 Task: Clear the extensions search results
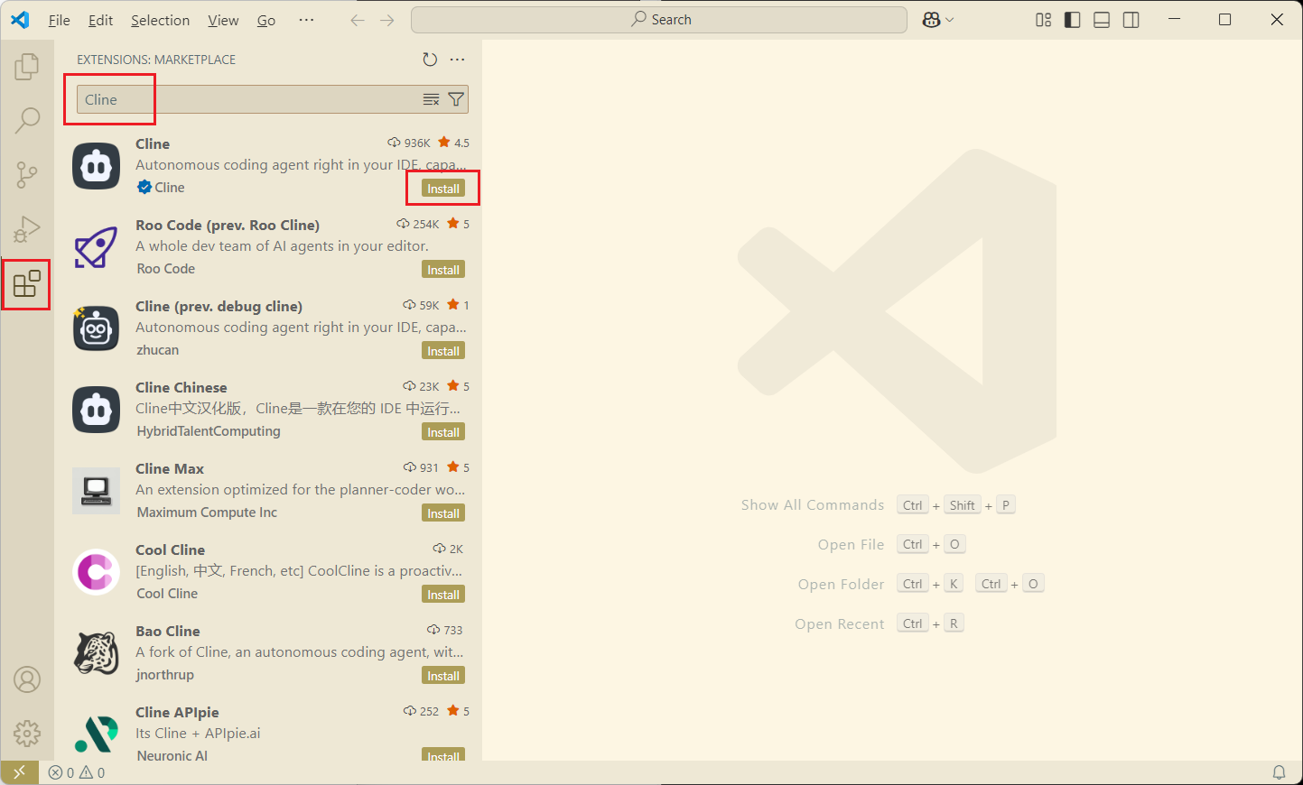431,99
